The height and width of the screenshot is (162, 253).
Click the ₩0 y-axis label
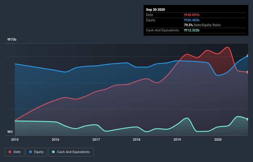tap(10, 132)
